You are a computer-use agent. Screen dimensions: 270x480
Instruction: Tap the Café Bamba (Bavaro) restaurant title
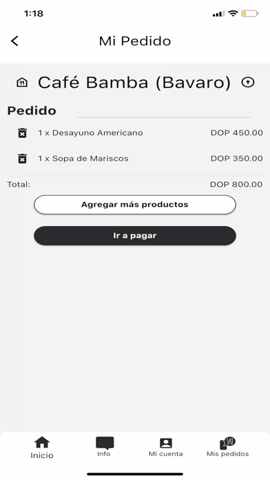(134, 82)
